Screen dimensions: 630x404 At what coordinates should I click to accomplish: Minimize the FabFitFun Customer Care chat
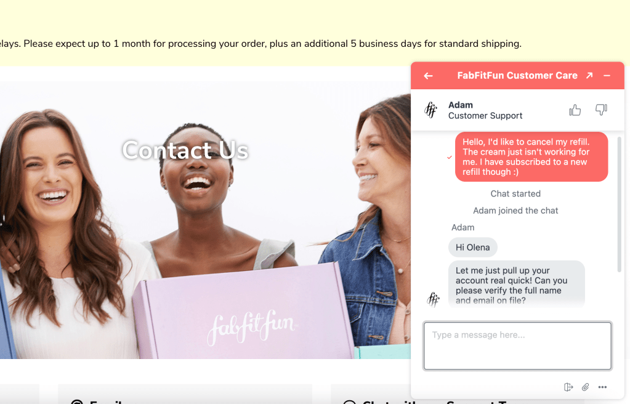coord(607,76)
